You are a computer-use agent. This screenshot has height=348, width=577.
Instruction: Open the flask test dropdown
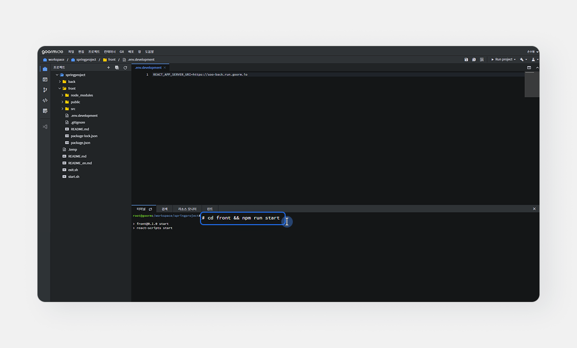tap(535, 60)
